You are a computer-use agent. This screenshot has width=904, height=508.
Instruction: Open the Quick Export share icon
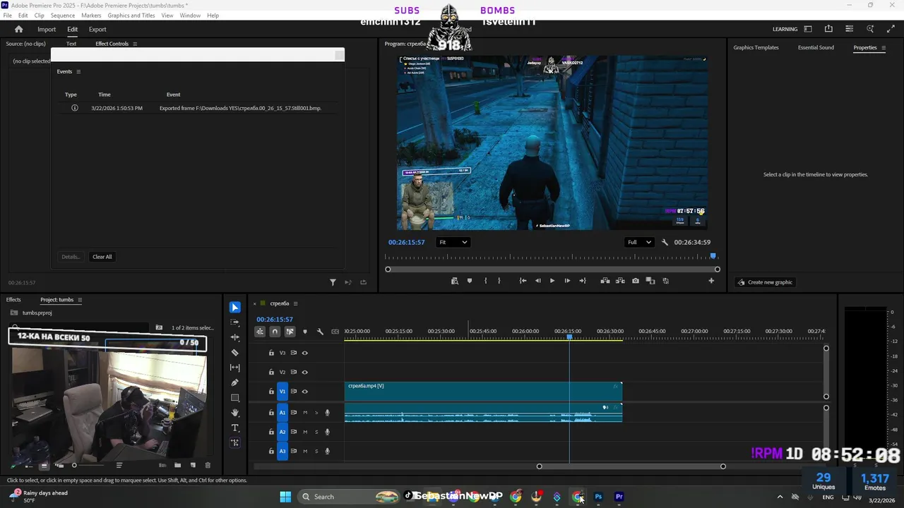point(828,29)
